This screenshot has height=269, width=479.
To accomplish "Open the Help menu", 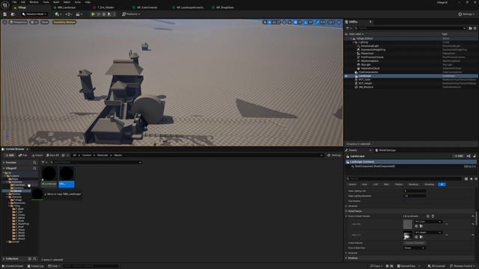I will pyautogui.click(x=88, y=2).
